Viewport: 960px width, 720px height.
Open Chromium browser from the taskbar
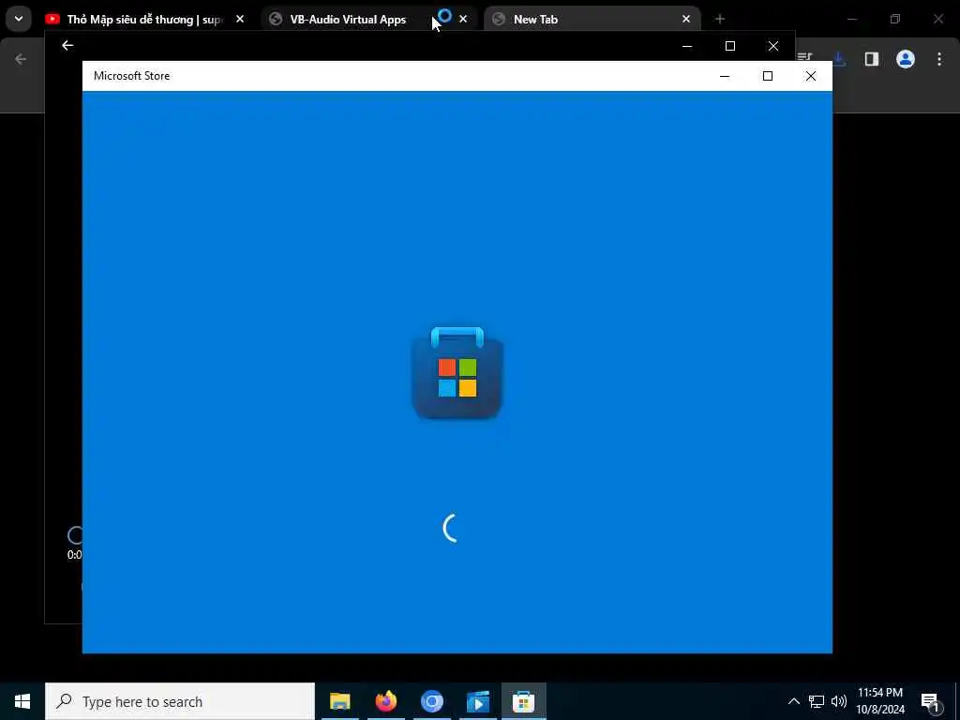[431, 701]
